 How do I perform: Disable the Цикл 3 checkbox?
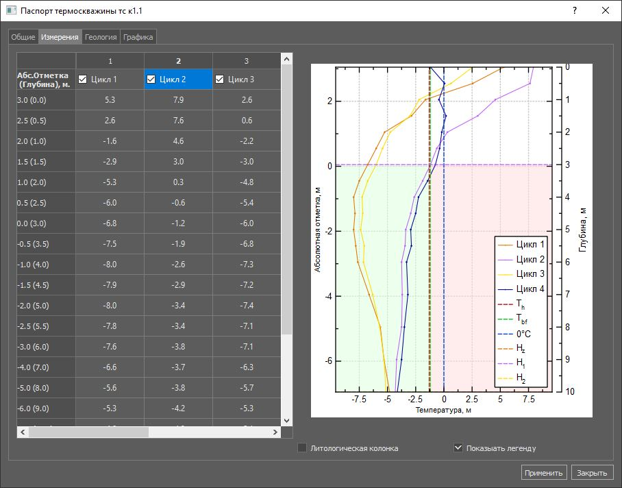coord(220,80)
